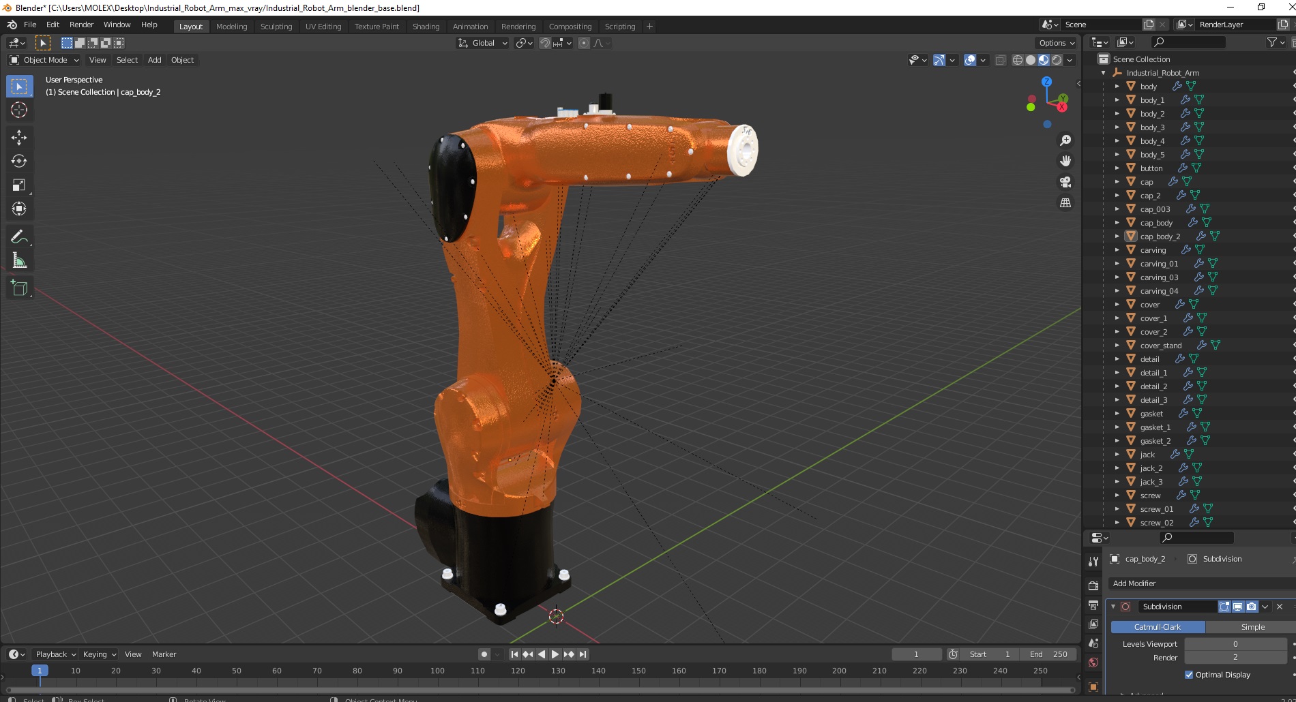Click Add Modifier button
This screenshot has width=1296, height=702.
click(1202, 583)
